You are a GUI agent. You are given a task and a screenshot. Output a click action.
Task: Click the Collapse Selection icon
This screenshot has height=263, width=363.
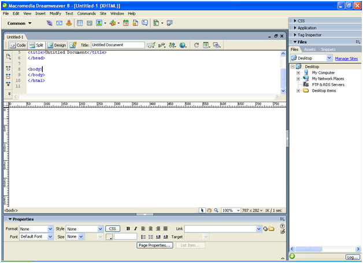8,76
